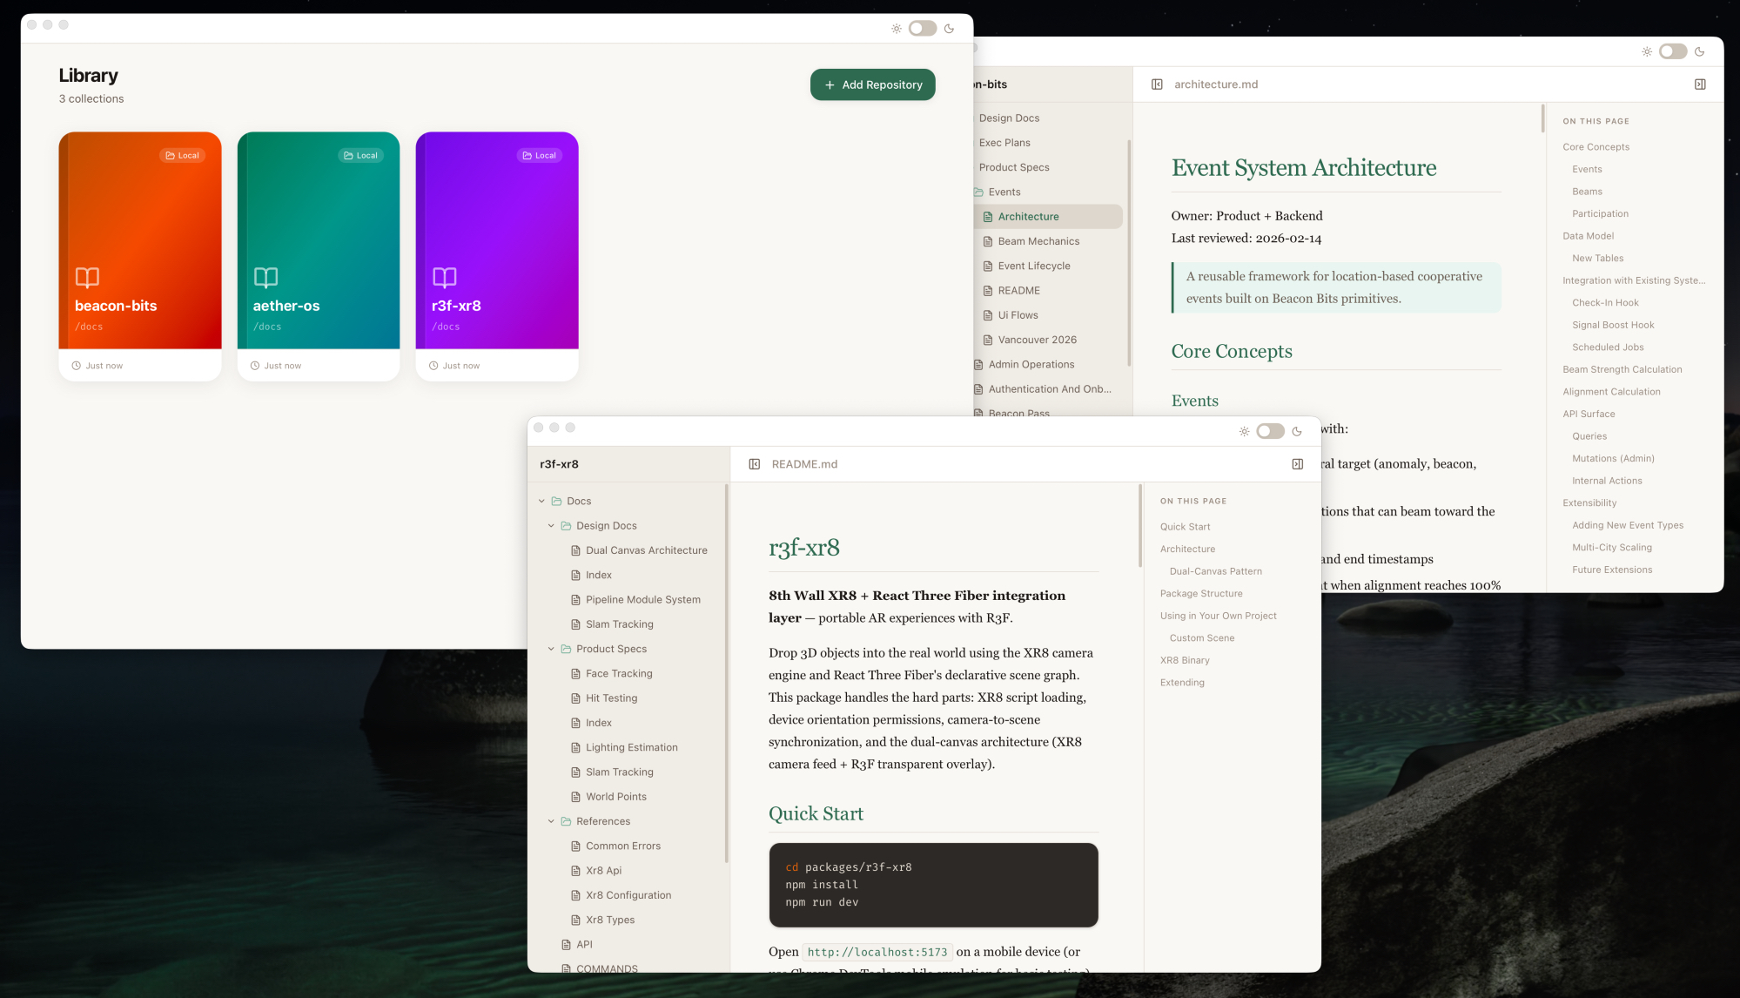Viewport: 1740px width, 998px height.
Task: Click the moon icon in Library window
Action: coord(949,29)
